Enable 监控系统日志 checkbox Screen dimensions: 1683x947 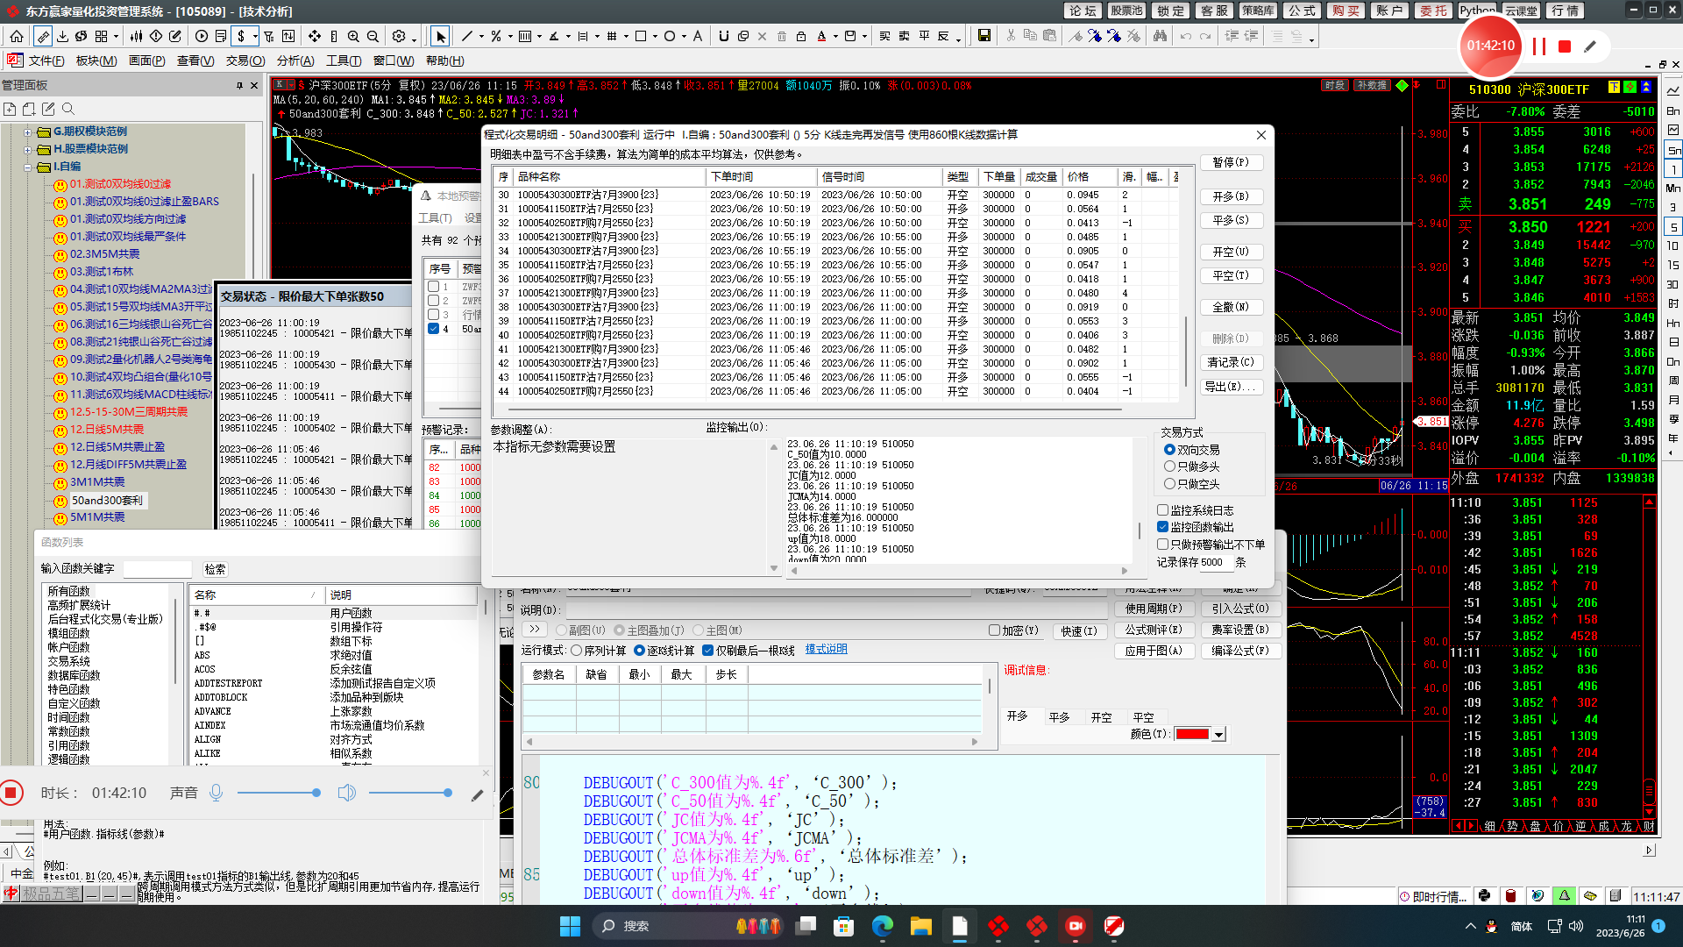point(1162,510)
